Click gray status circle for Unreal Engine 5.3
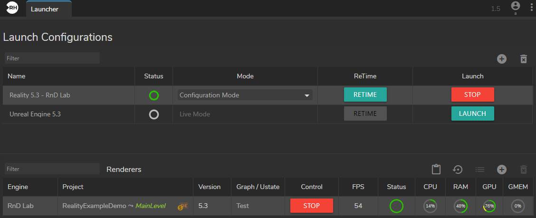This screenshot has width=536, height=218. [153, 114]
